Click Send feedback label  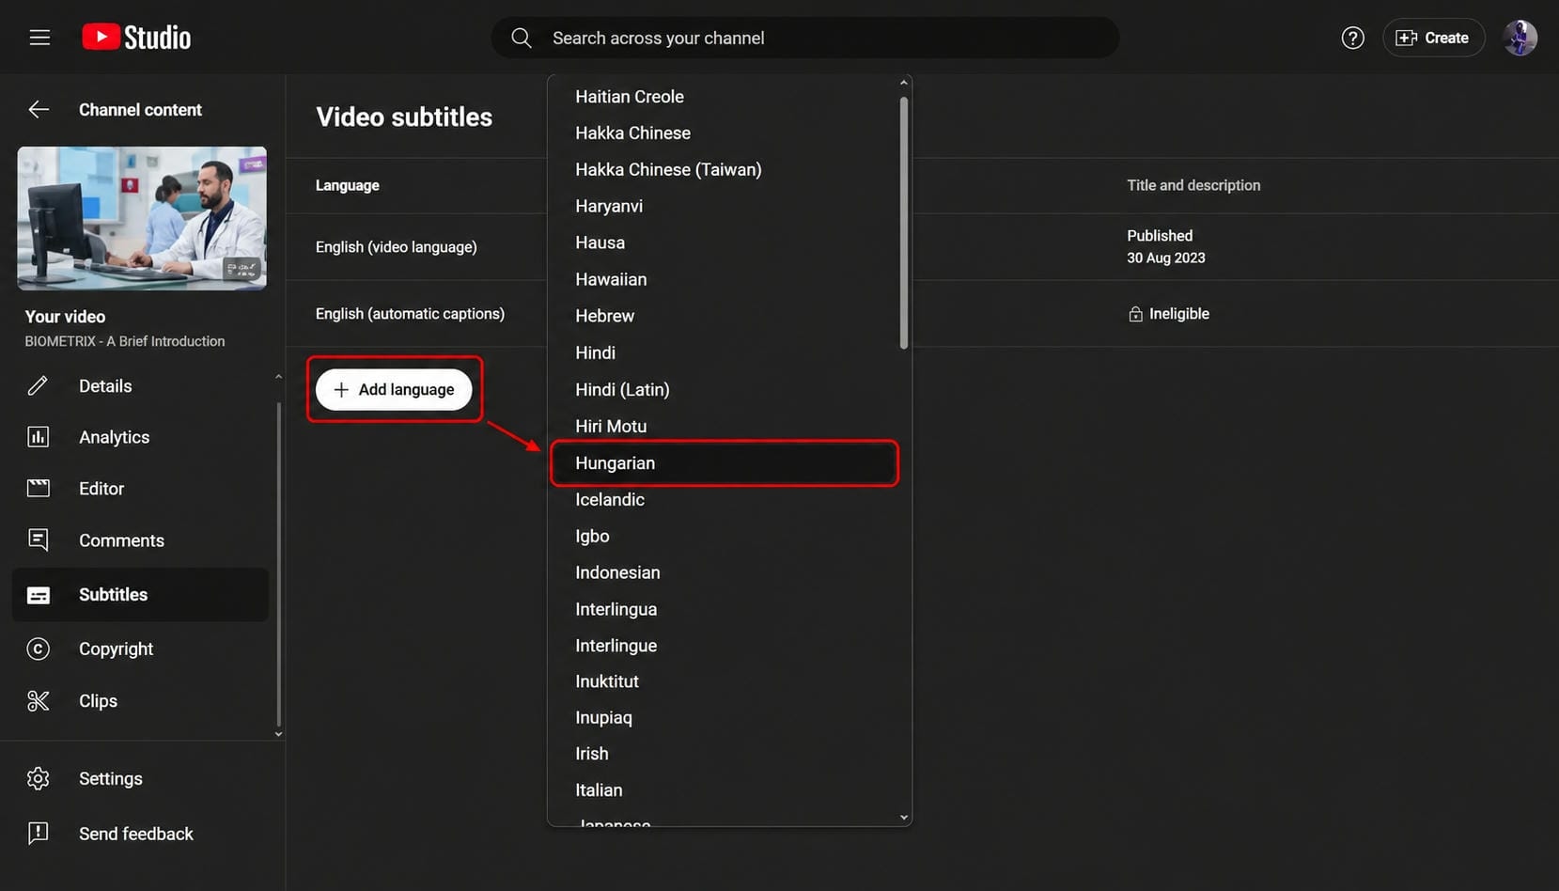pyautogui.click(x=136, y=834)
